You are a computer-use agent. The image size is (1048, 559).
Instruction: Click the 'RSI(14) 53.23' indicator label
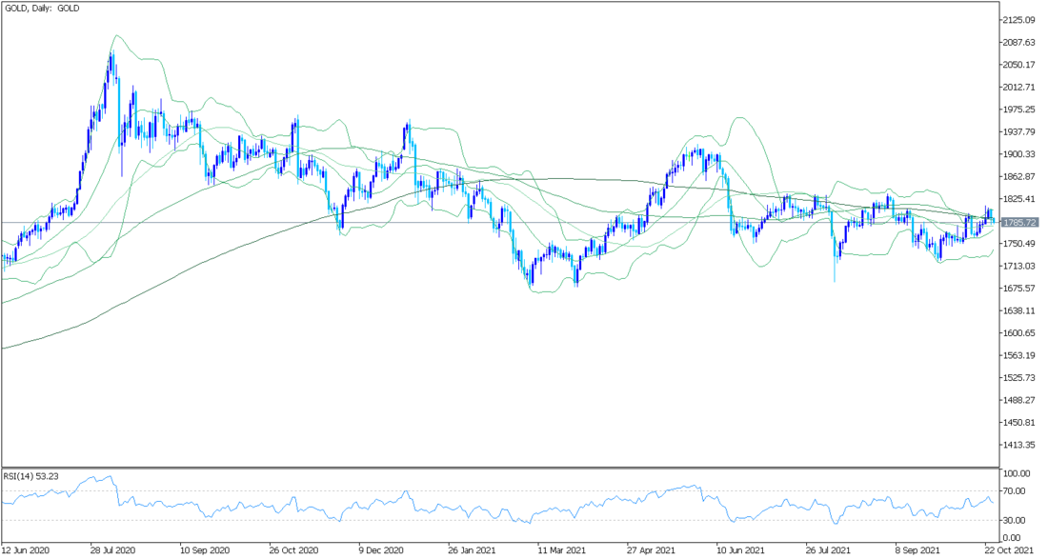[30, 476]
